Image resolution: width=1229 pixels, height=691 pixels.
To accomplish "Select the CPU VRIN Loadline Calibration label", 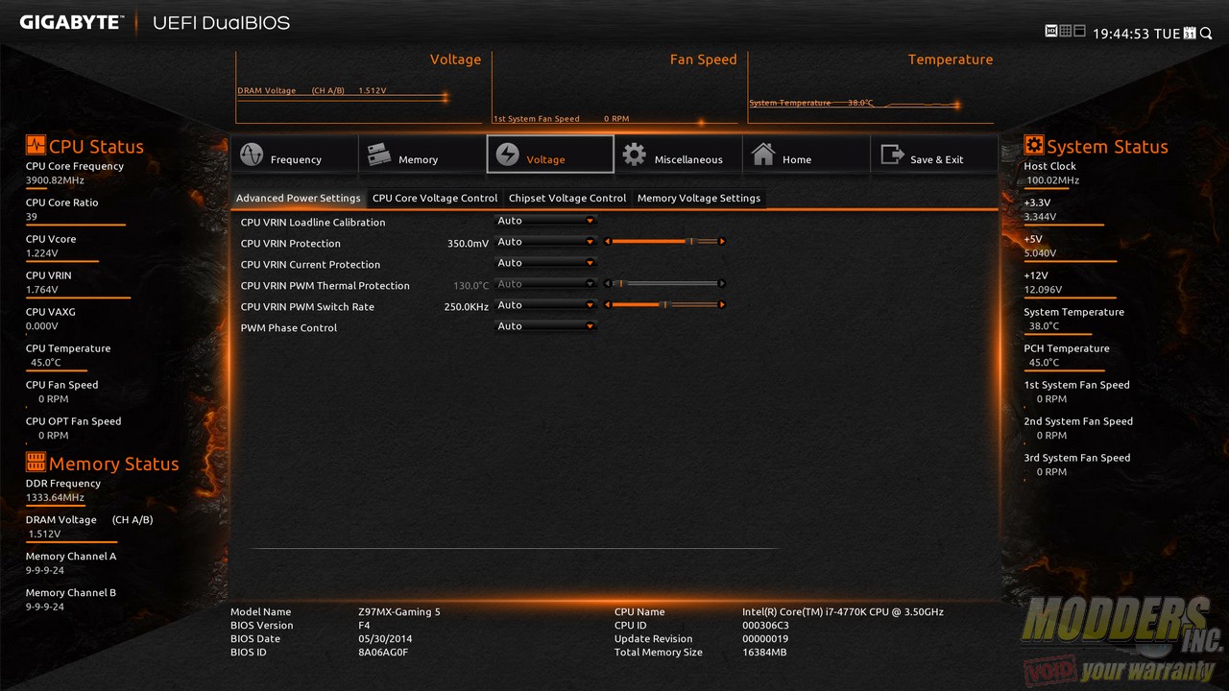I will [x=313, y=223].
